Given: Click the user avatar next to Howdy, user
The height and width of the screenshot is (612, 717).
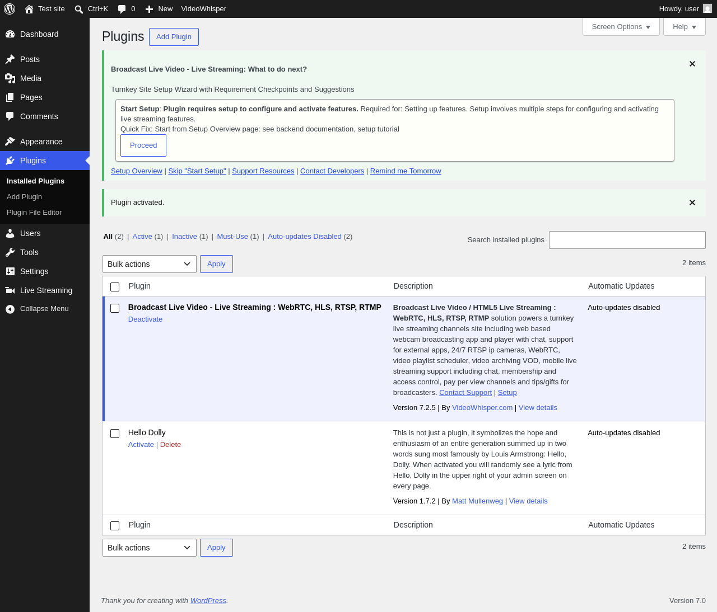Looking at the screenshot, I should pos(707,9).
